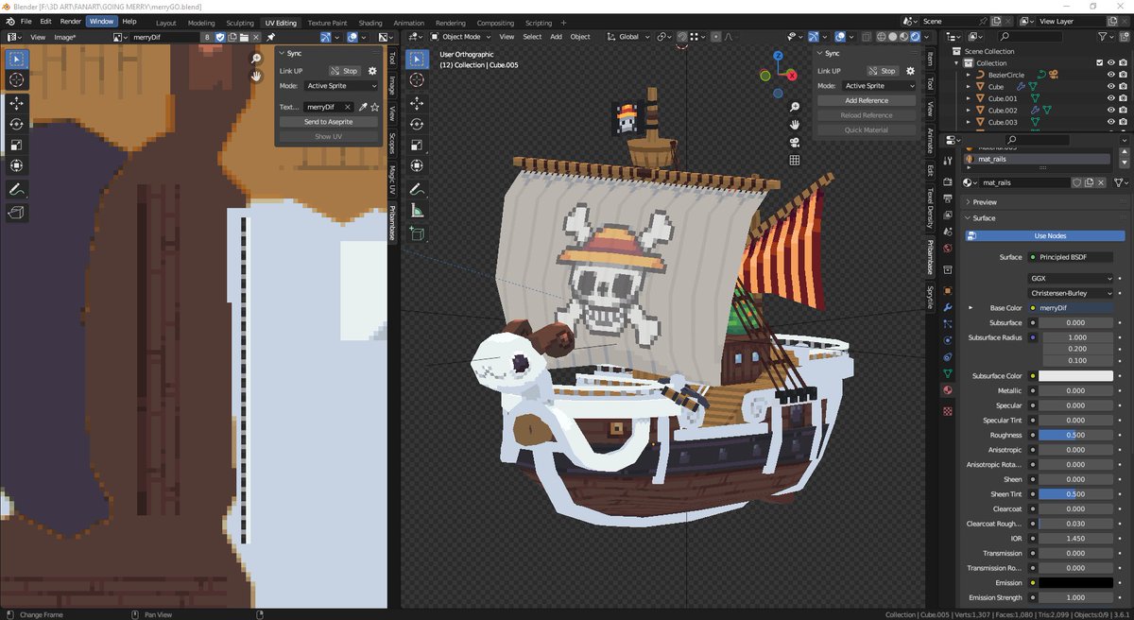Switch to solid viewport shading
Viewport: 1134px width, 620px height.
coord(892,37)
